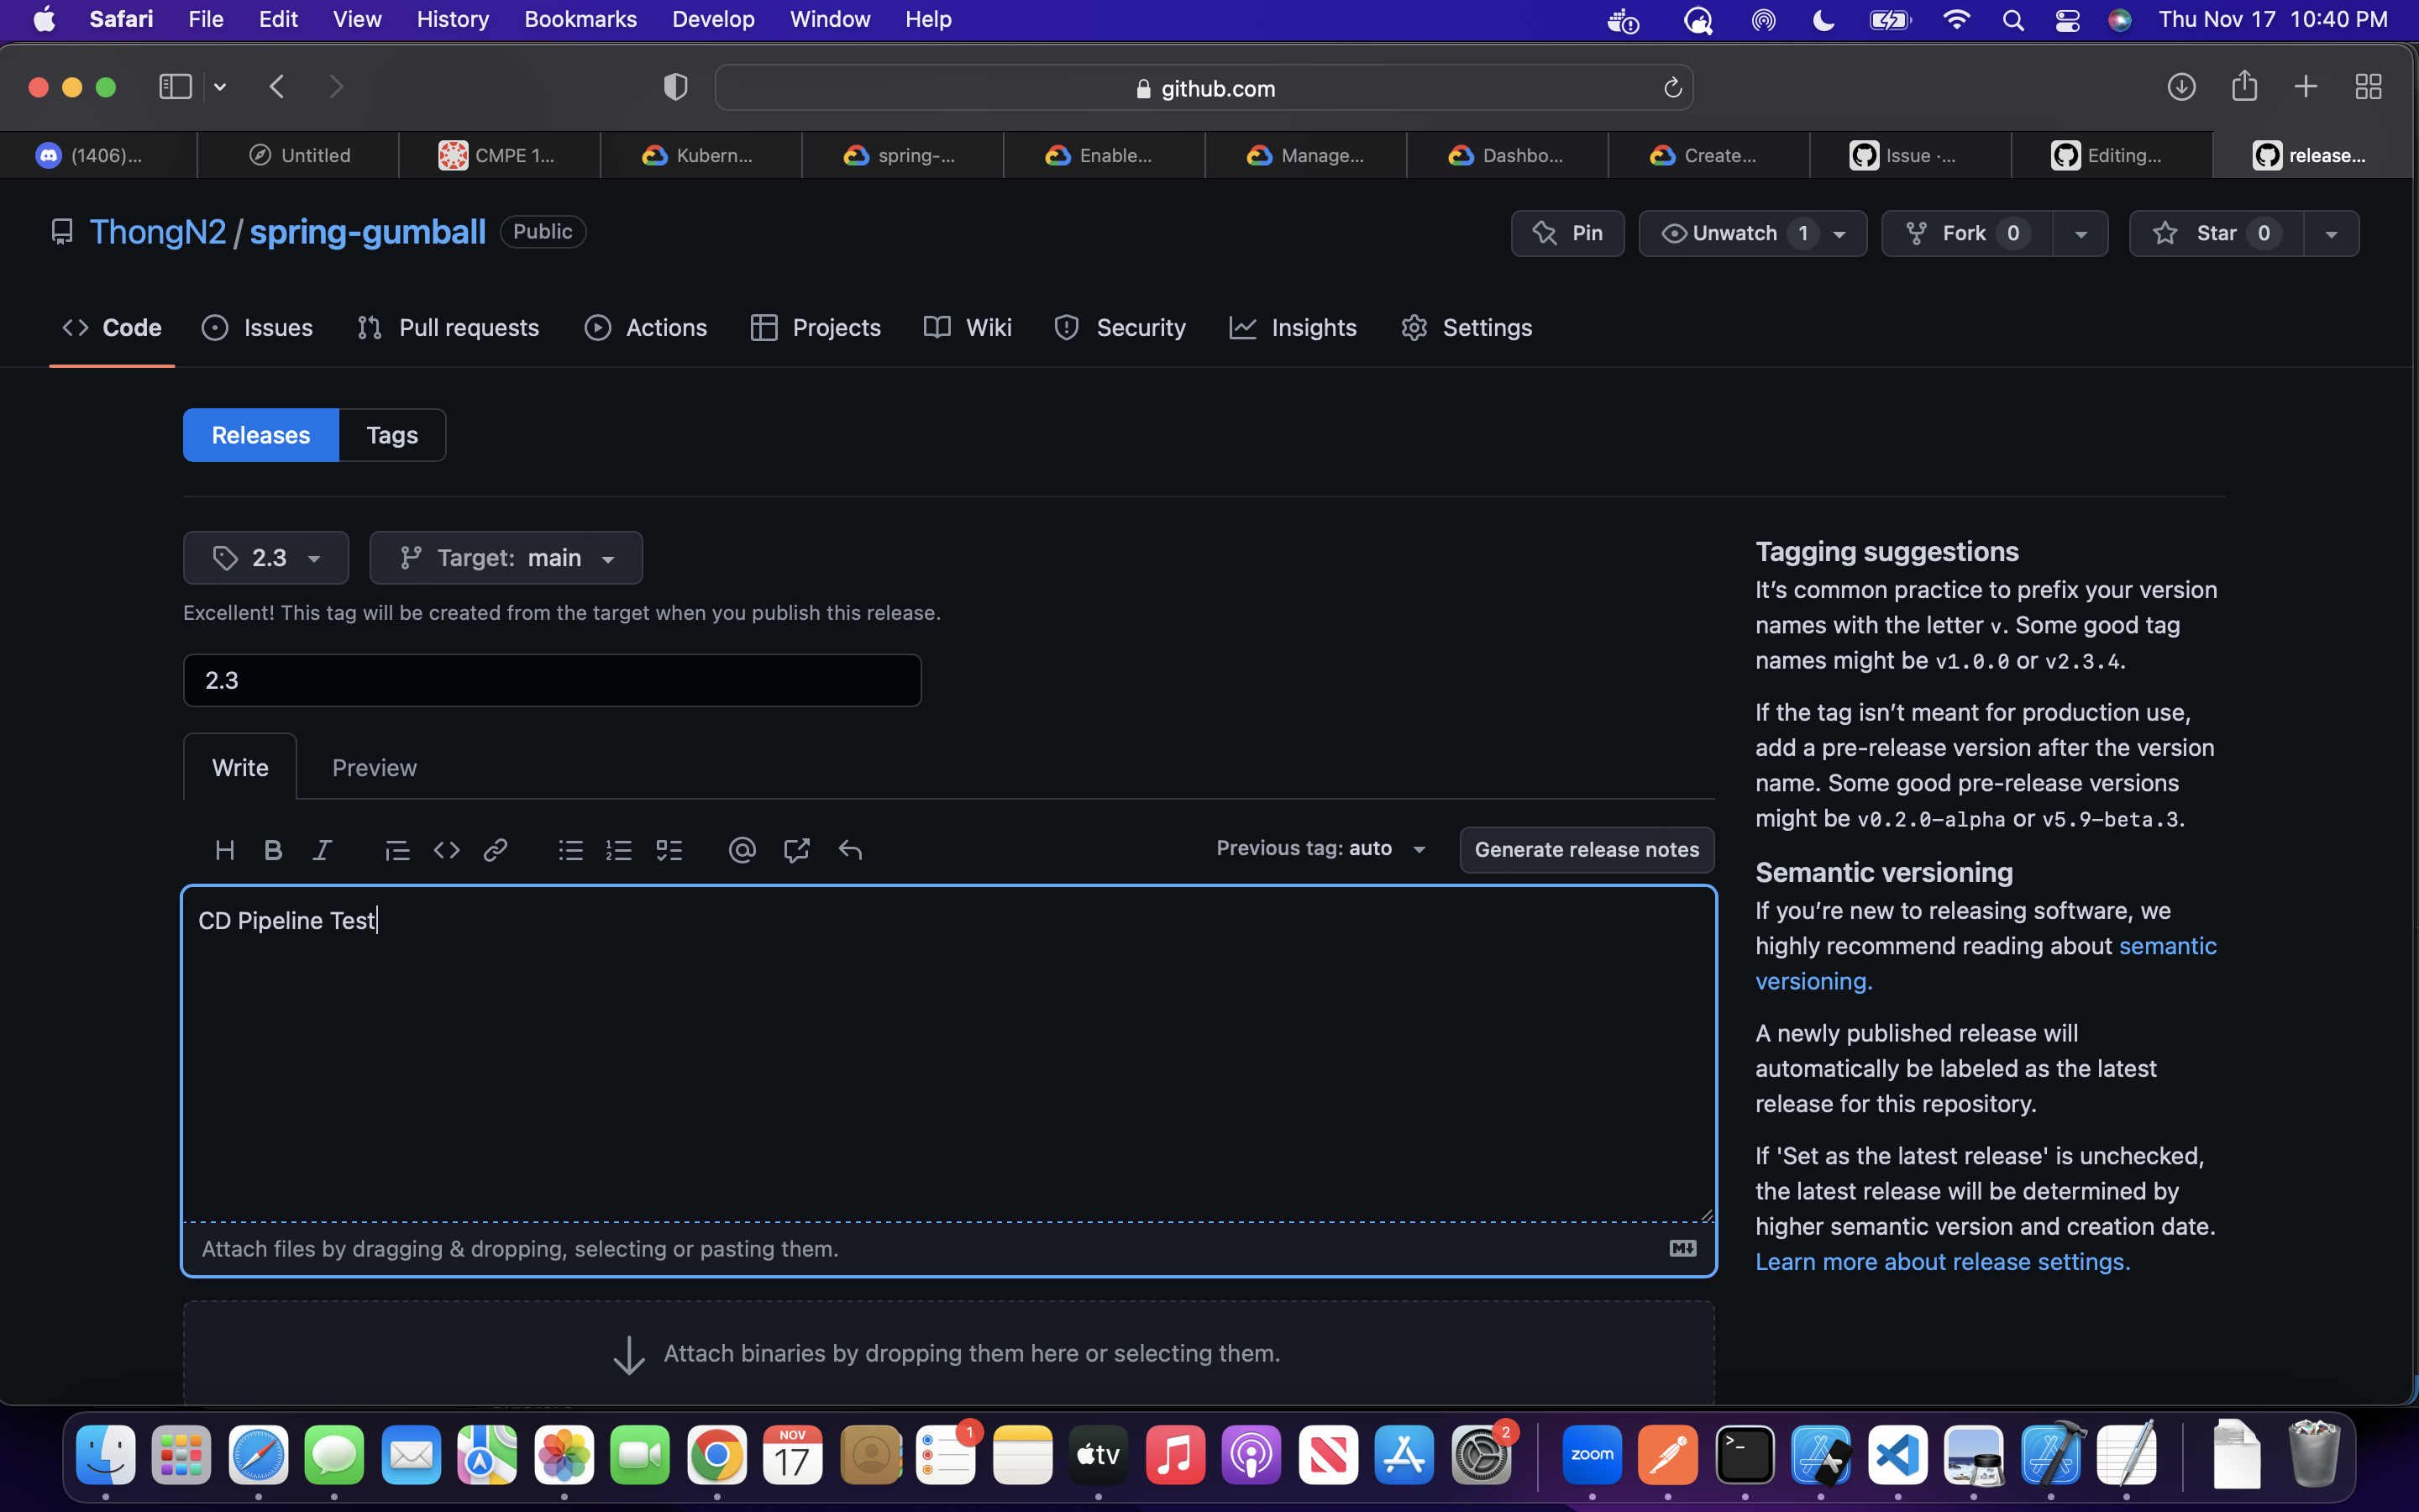Insert a heading with H icon
This screenshot has width=2419, height=1512.
tap(224, 850)
